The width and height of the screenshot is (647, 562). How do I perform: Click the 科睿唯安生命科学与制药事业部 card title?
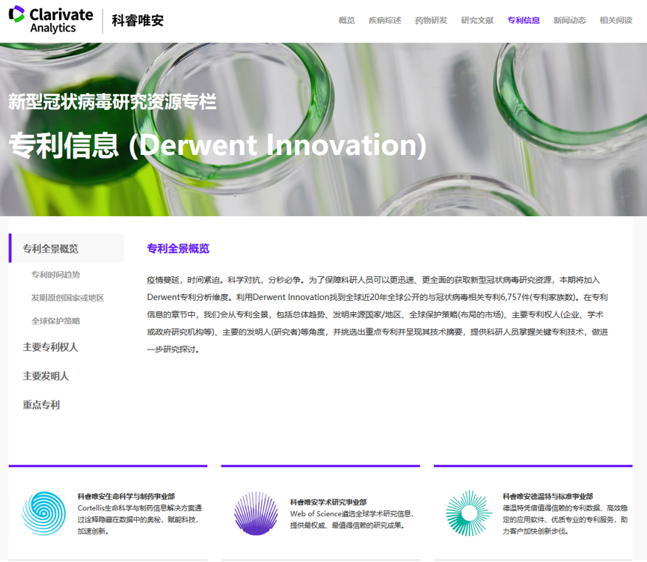(x=126, y=496)
